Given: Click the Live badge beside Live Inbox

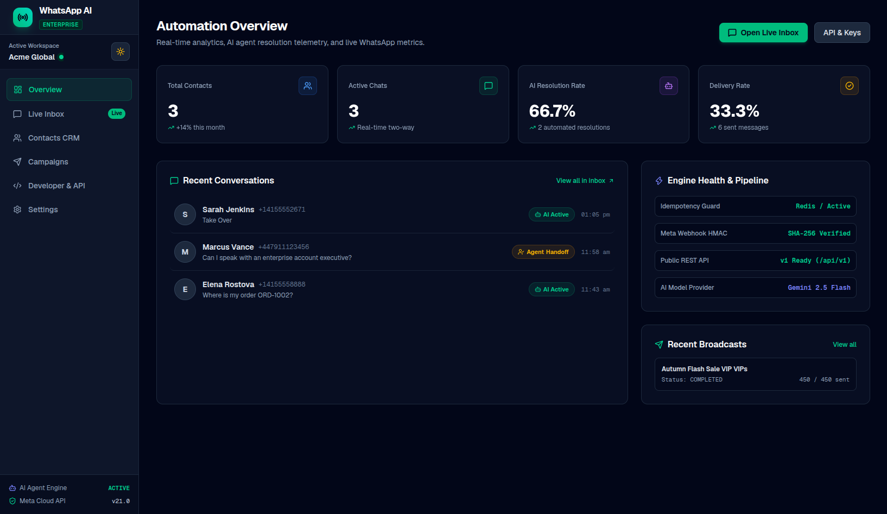Looking at the screenshot, I should pos(117,113).
